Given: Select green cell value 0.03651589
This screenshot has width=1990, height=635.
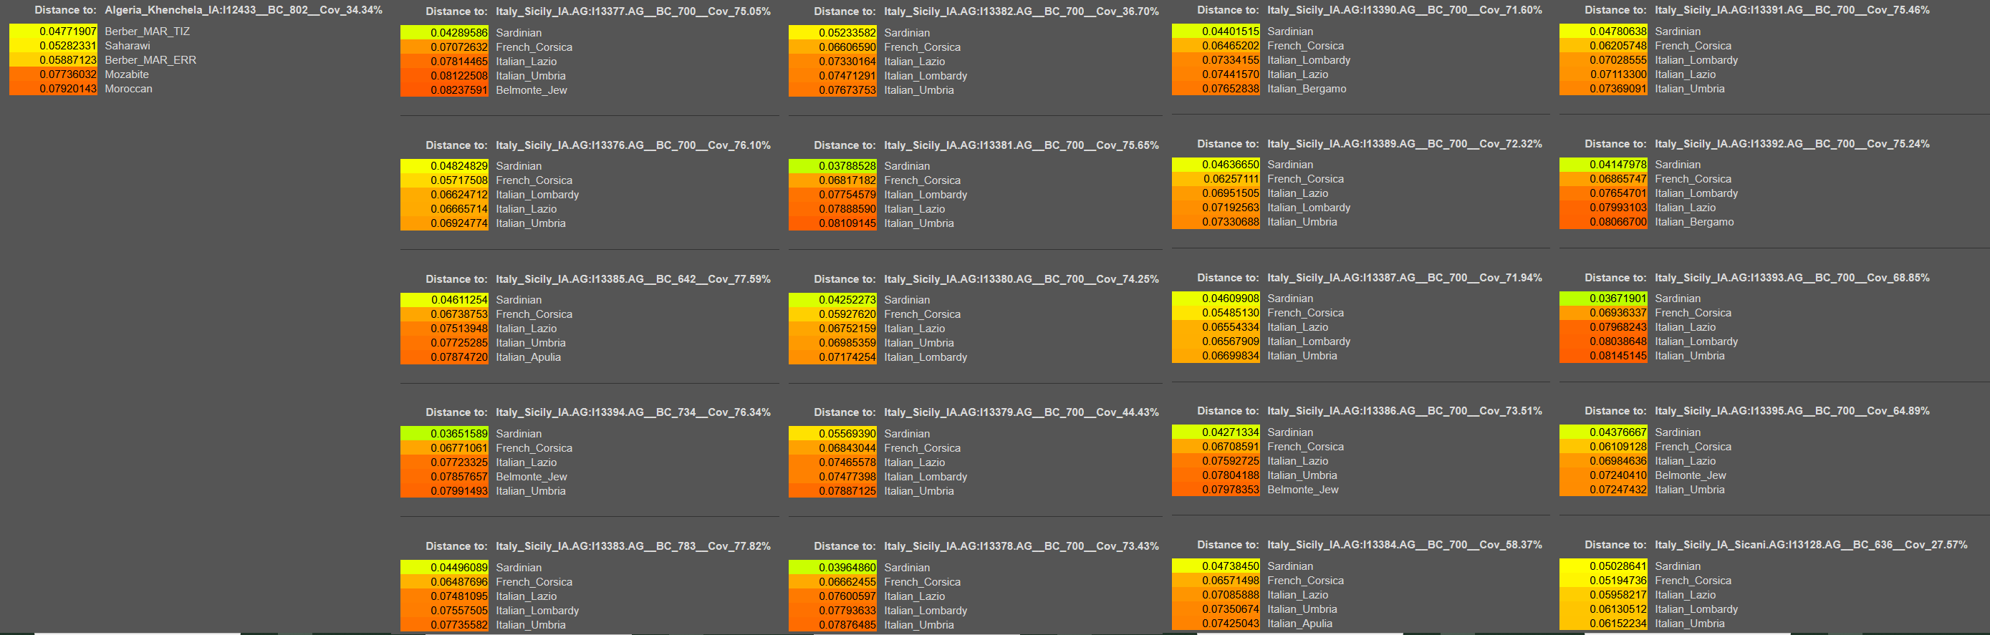Looking at the screenshot, I should point(444,434).
